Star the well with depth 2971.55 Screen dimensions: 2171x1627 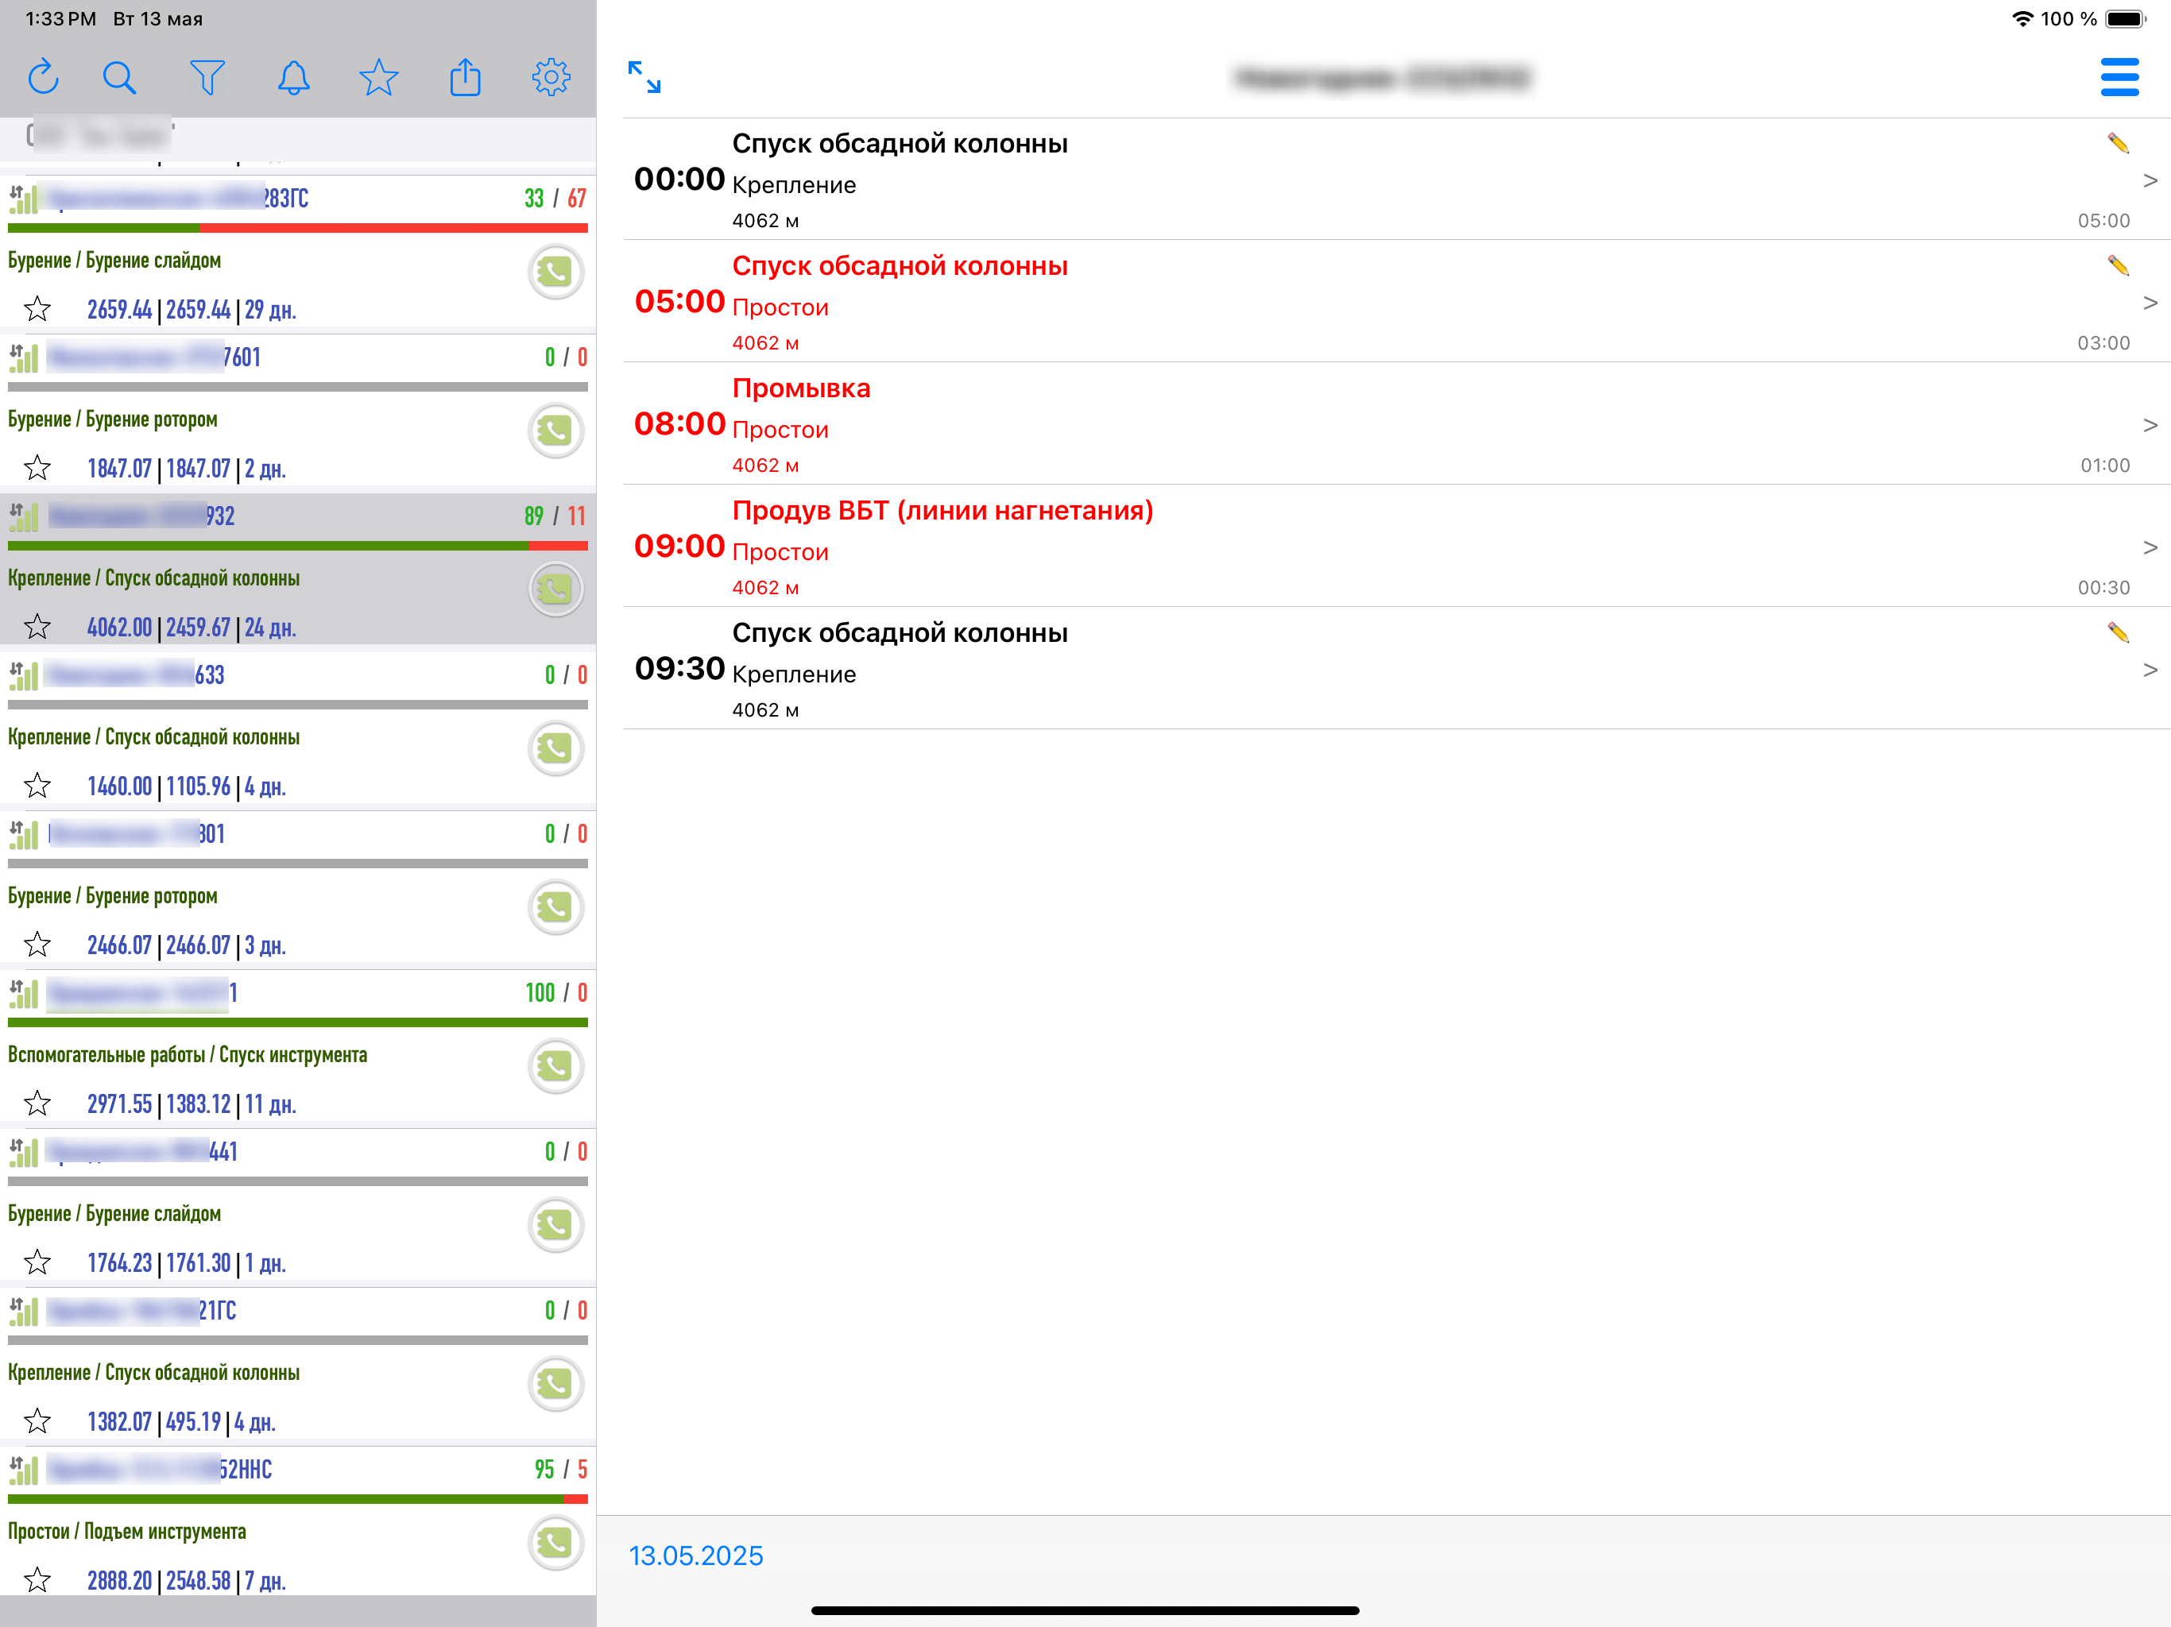[37, 1104]
